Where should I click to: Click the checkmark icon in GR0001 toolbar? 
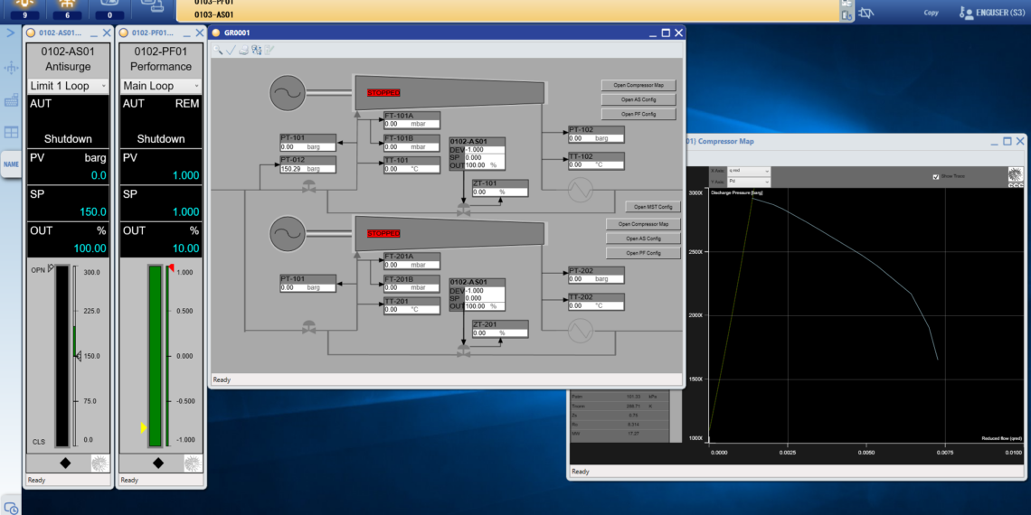[231, 50]
